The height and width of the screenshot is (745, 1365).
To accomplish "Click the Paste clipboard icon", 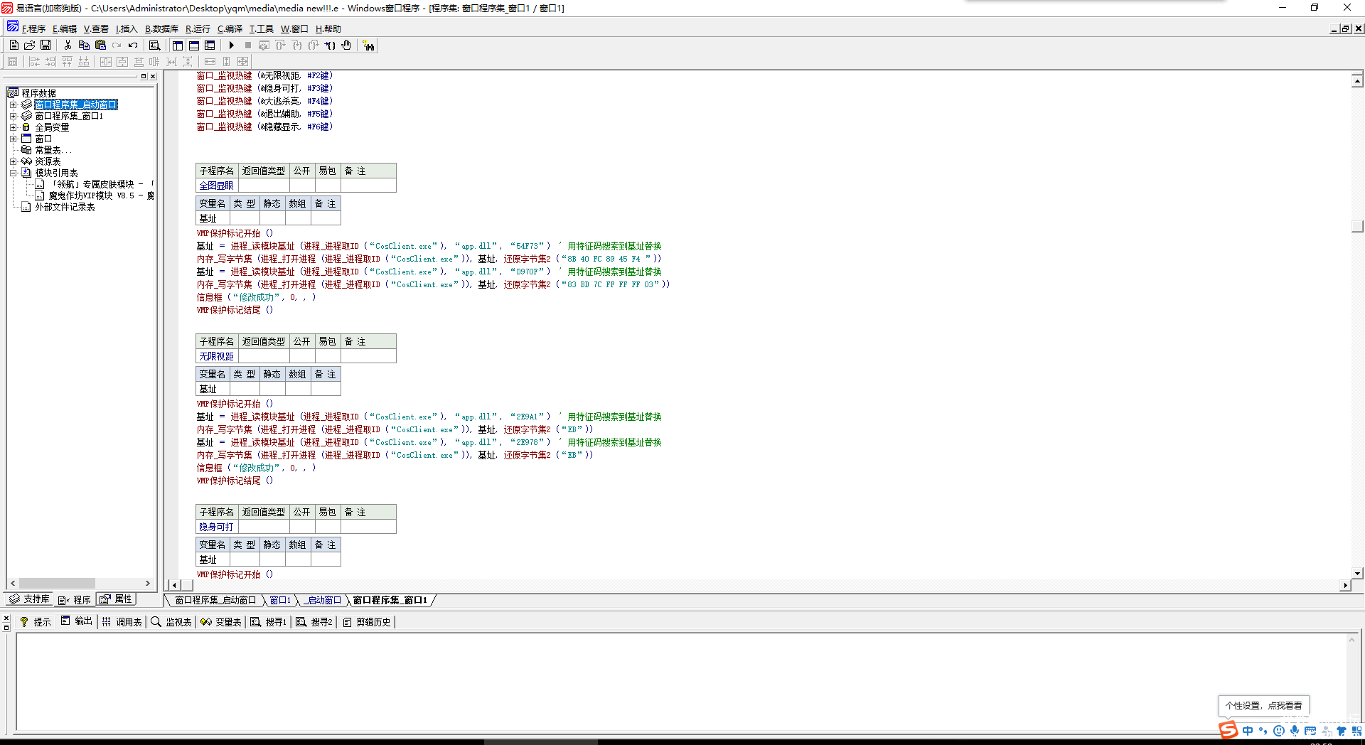I will pyautogui.click(x=100, y=45).
